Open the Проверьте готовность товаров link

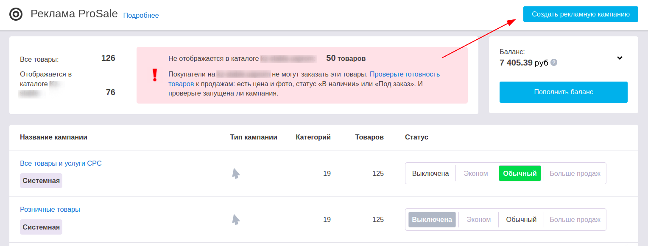[304, 79]
